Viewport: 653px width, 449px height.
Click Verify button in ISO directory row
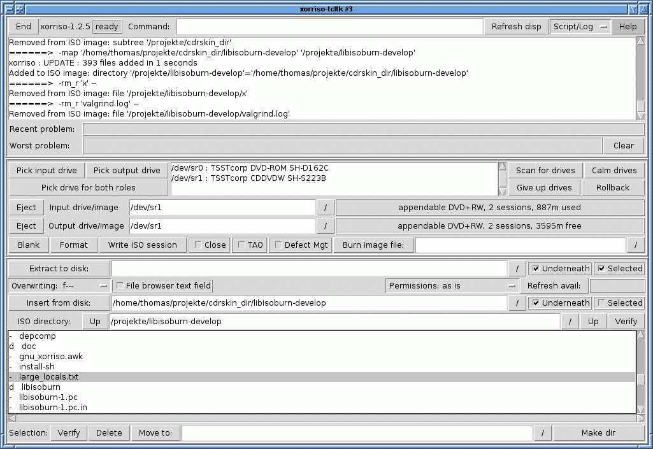626,322
